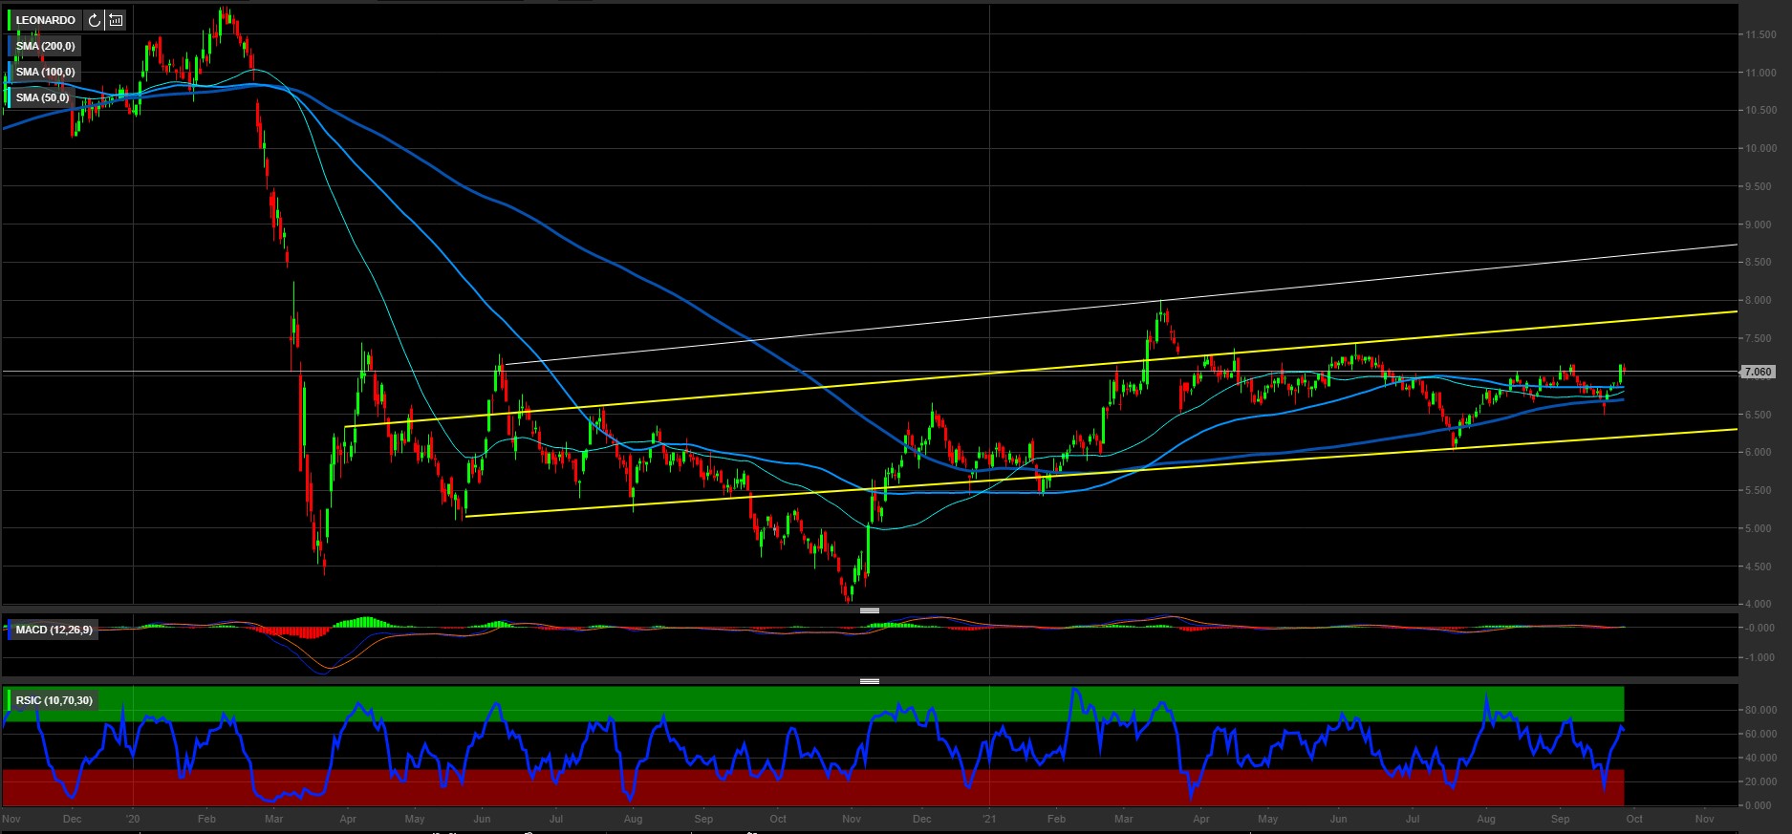Screen dimensions: 1792x834
Task: Click the refresh chart icon beside LEONARDO
Action: pyautogui.click(x=94, y=20)
